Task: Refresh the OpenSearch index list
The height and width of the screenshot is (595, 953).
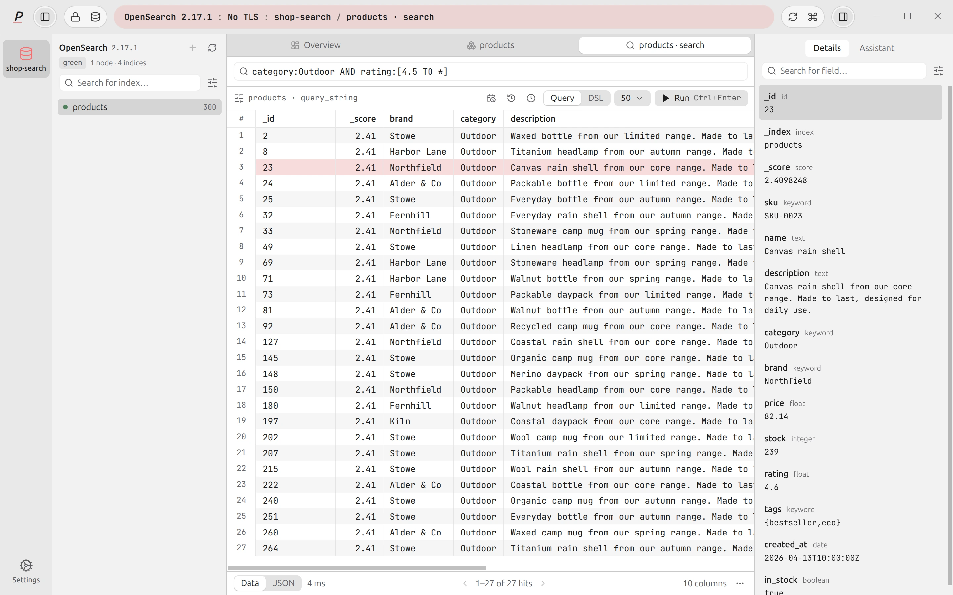Action: (212, 48)
